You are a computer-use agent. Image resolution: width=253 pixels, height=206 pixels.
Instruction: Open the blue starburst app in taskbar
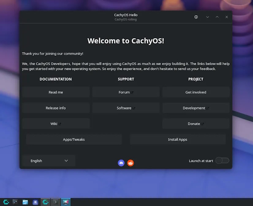pos(35,202)
